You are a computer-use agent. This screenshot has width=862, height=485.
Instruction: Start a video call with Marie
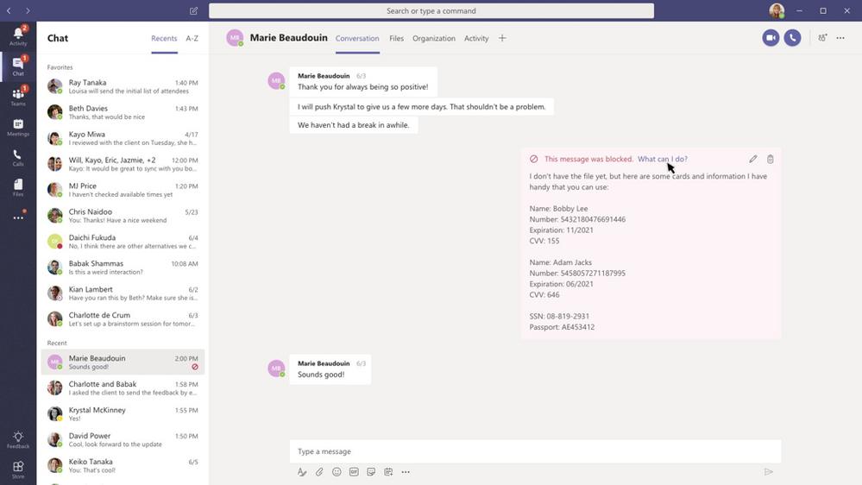coord(771,38)
